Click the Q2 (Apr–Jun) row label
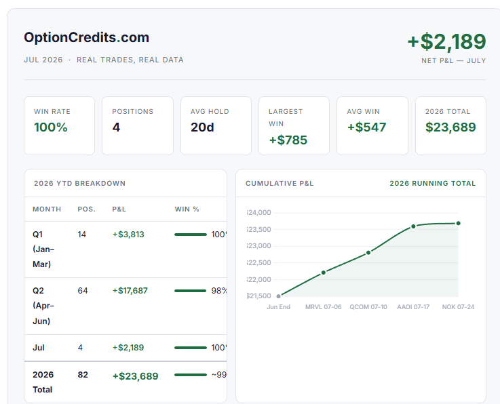 coord(43,306)
